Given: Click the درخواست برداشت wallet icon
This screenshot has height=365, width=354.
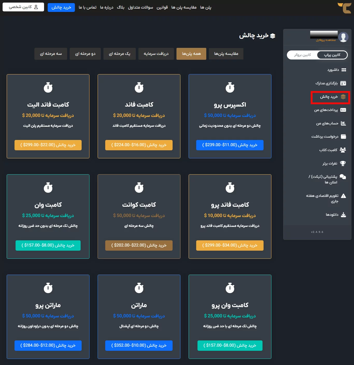Looking at the screenshot, I should [x=343, y=137].
